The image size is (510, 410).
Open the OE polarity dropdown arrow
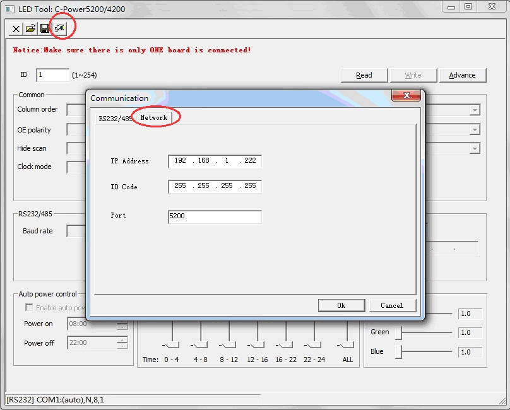tap(474, 130)
